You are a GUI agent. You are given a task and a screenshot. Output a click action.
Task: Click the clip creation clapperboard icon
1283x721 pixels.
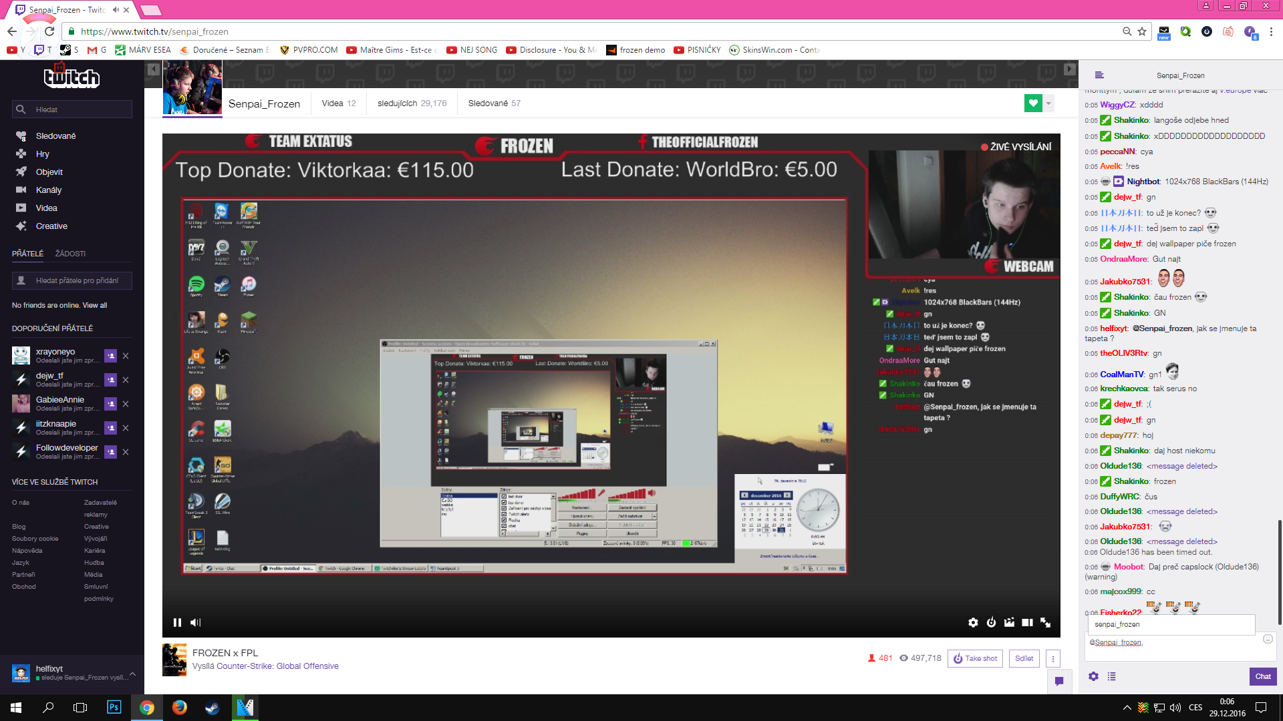pos(1009,622)
